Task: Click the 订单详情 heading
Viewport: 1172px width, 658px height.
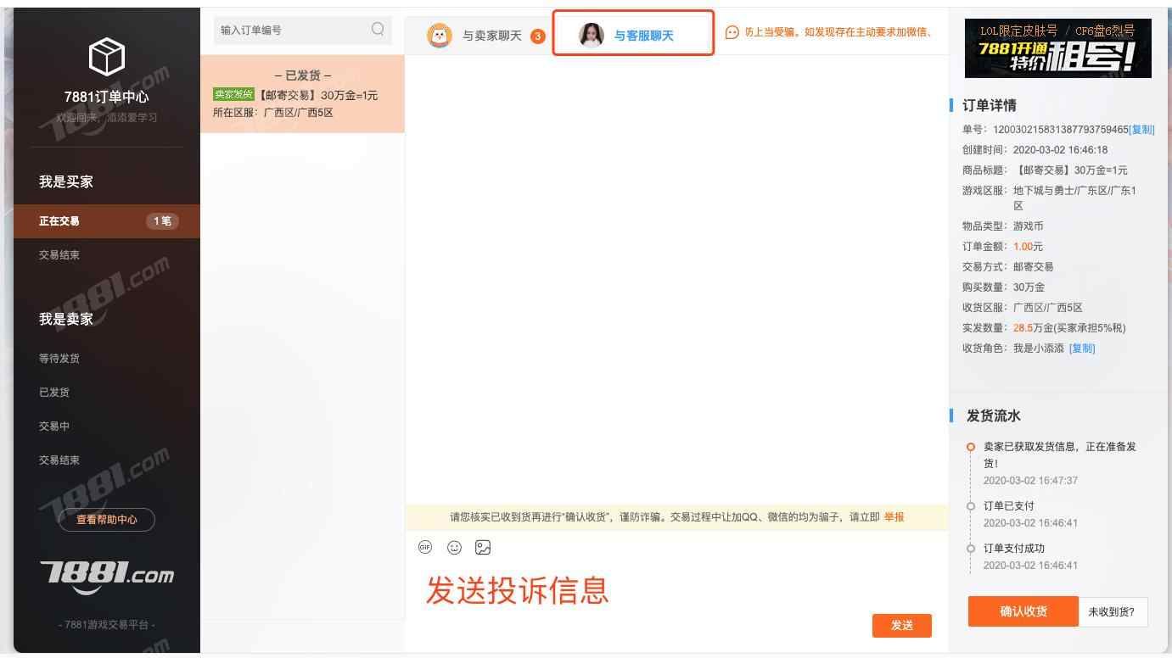Action: (990, 106)
